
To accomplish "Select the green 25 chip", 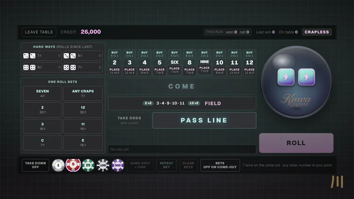I will (x=88, y=165).
